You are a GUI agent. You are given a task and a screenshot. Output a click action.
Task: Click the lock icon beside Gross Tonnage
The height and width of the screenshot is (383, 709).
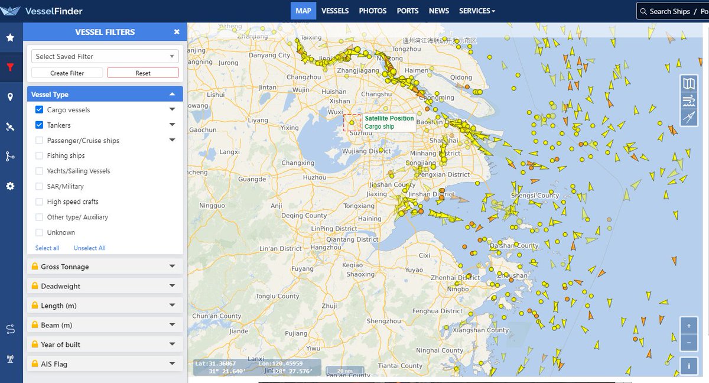point(35,267)
